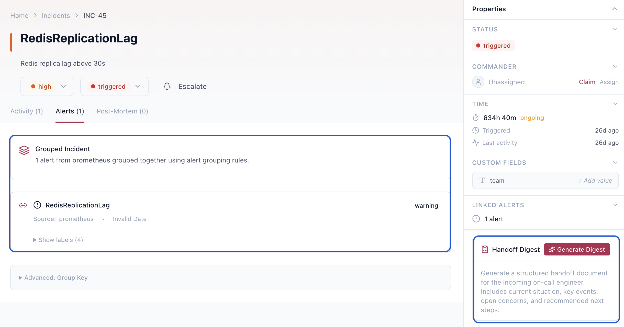
Task: Collapse the Linked Alerts section
Action: pyautogui.click(x=615, y=205)
